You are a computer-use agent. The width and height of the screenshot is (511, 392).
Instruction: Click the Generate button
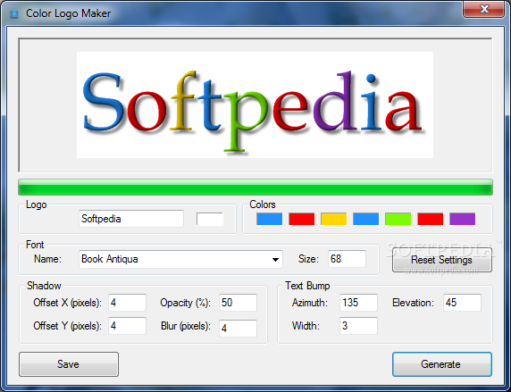coord(442,364)
